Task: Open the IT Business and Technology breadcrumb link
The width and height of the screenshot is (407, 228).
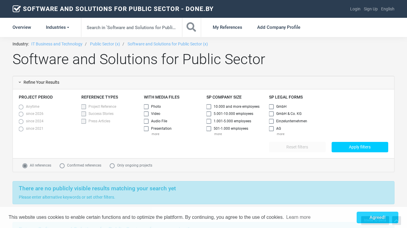Action: (x=57, y=44)
